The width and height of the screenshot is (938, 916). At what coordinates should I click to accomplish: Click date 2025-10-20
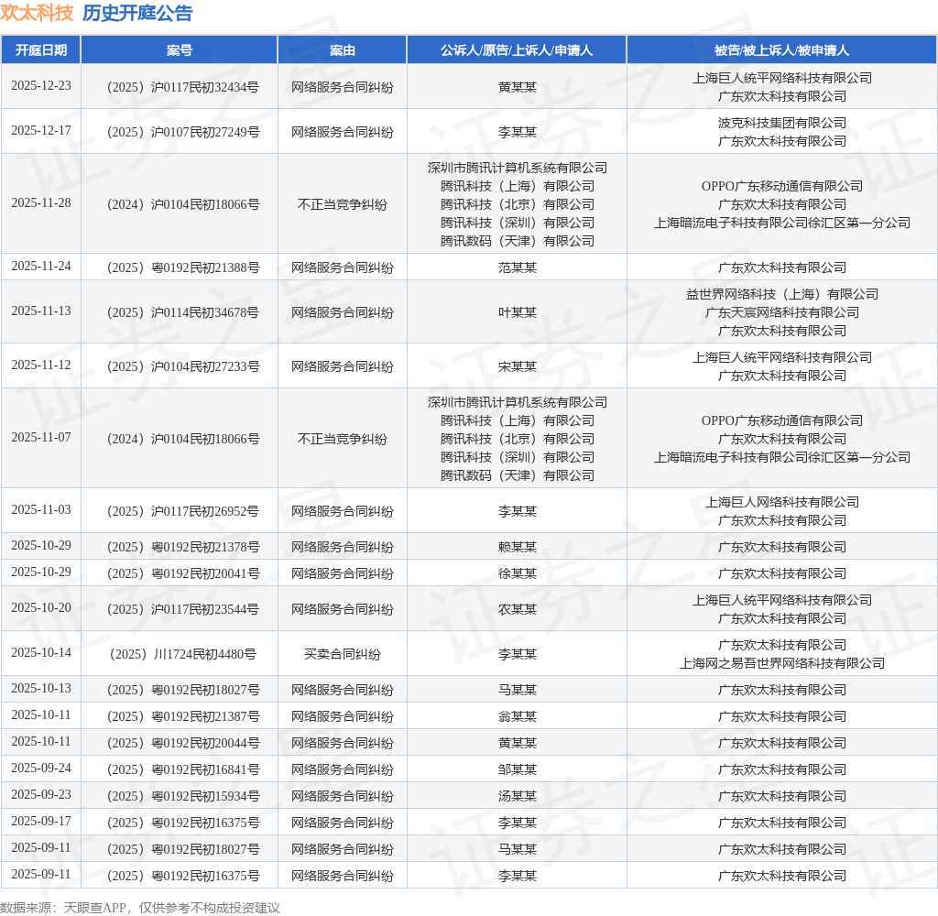click(x=41, y=608)
